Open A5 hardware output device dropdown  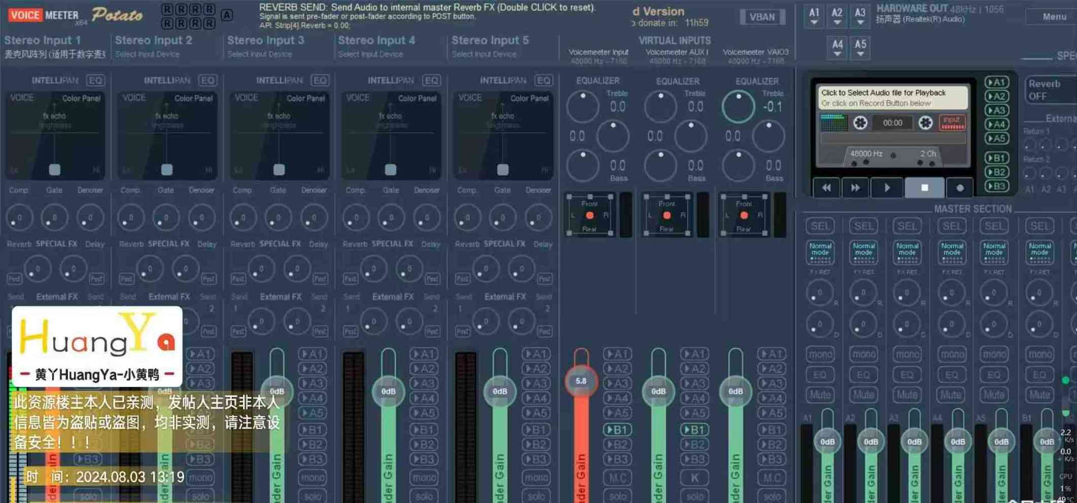click(860, 47)
